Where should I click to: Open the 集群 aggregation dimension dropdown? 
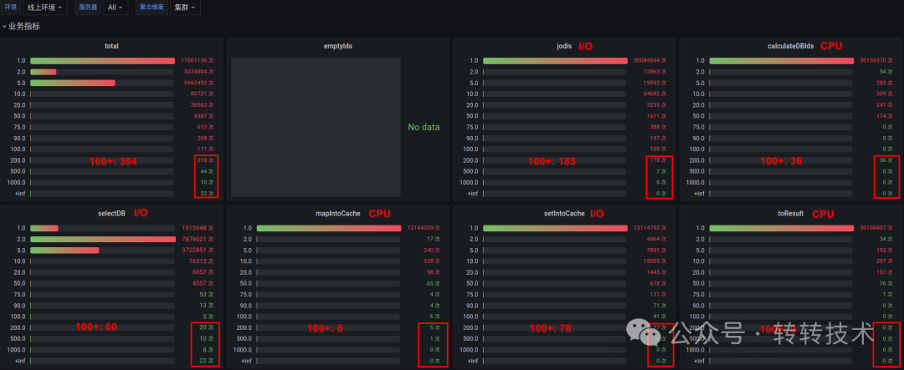pyautogui.click(x=185, y=8)
